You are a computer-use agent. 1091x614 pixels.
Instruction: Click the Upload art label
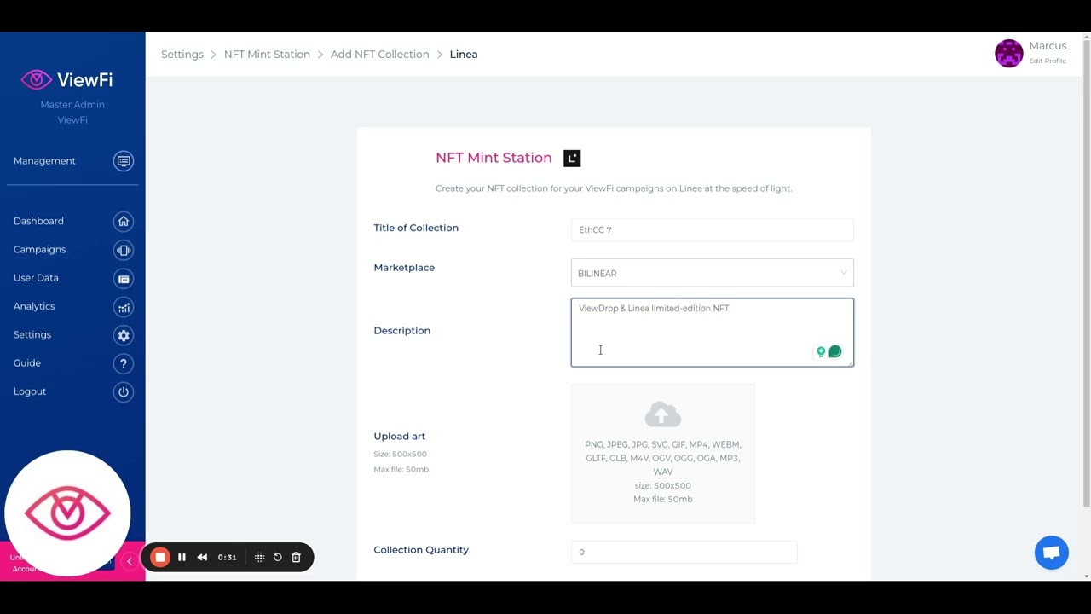pyautogui.click(x=400, y=436)
